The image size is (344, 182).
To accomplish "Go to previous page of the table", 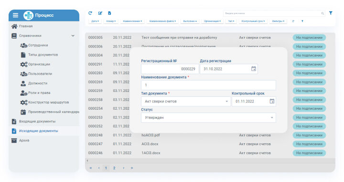I will click(x=99, y=168).
